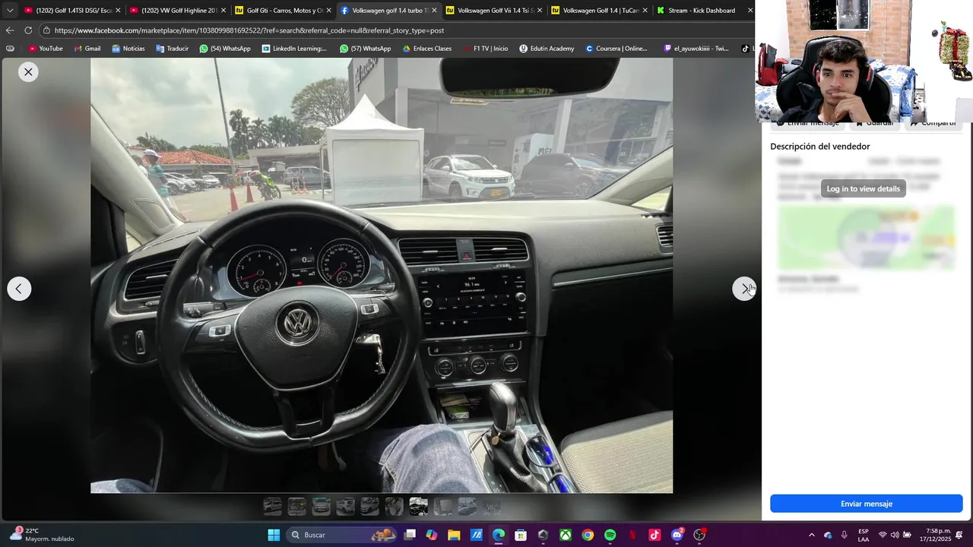Launch Copilot from the taskbar
Image resolution: width=973 pixels, height=547 pixels.
tap(432, 535)
